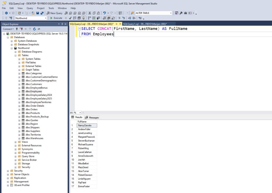Expand the System Databases folder

tap(12, 41)
